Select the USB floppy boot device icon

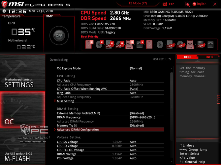click(x=200, y=44)
